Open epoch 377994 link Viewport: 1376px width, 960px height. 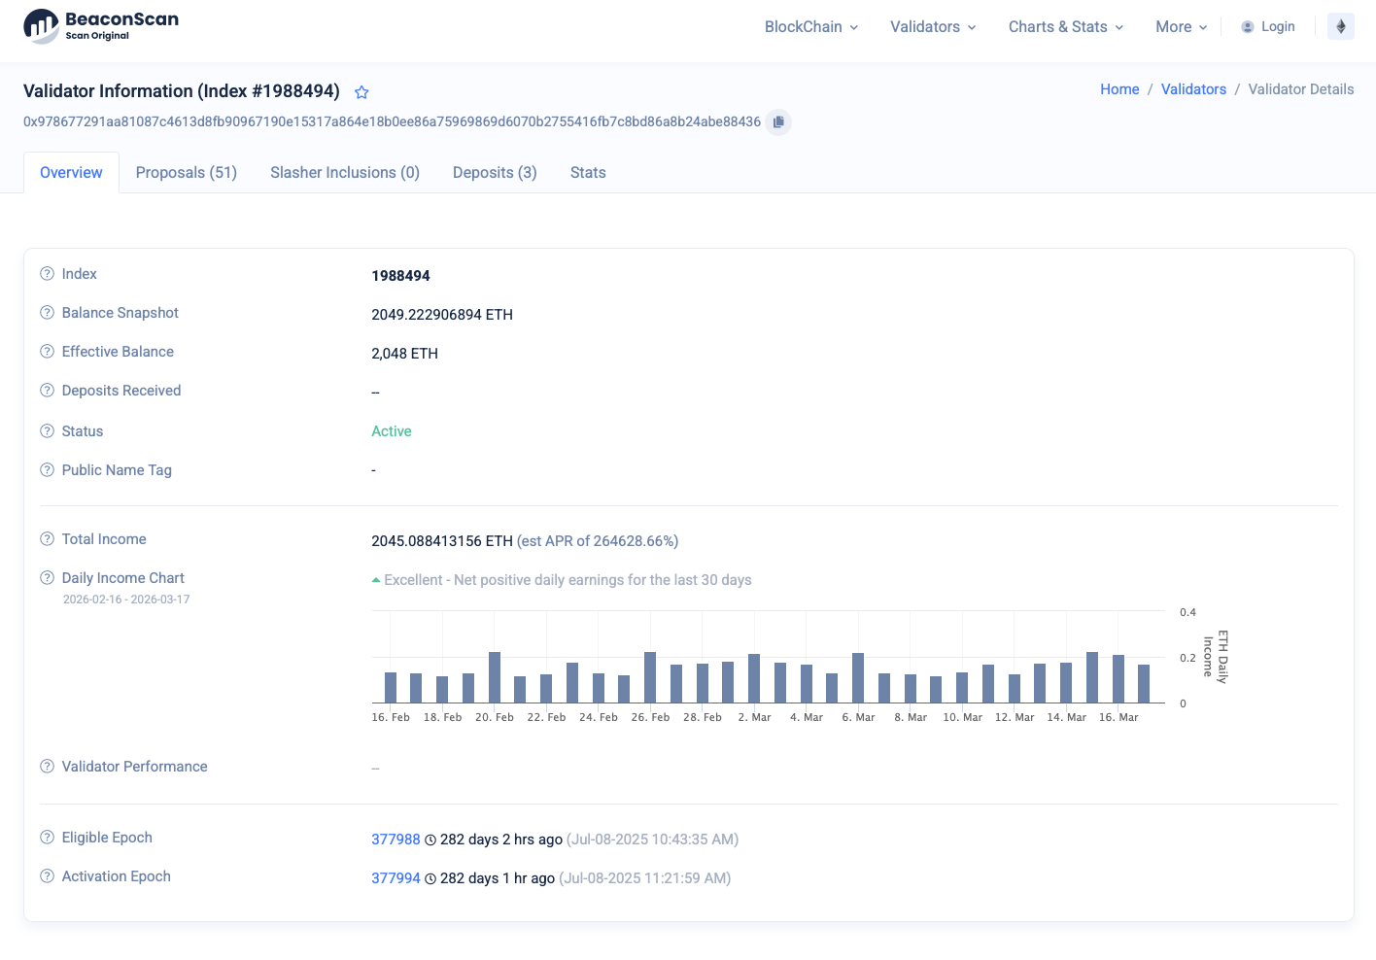396,878
